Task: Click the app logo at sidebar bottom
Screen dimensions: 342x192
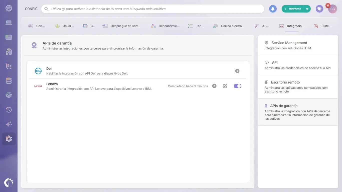Action: click(x=9, y=183)
